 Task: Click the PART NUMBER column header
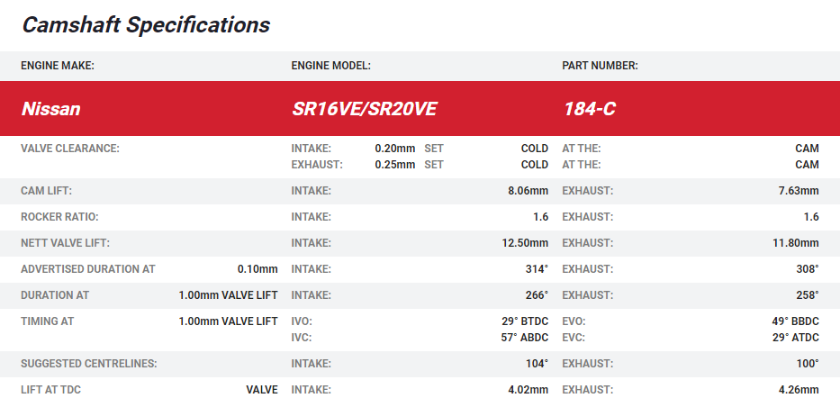601,66
